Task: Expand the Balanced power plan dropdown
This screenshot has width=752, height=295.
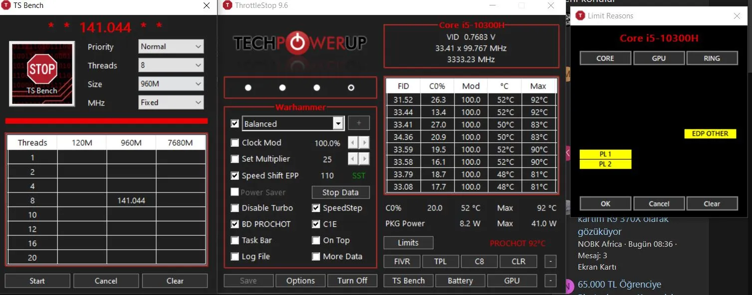Action: (338, 123)
